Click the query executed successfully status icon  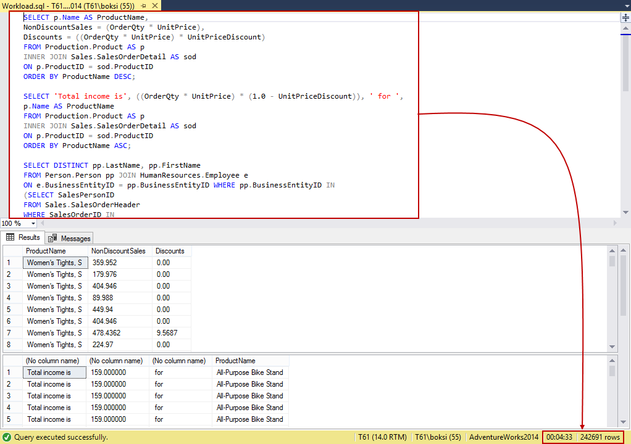pos(7,437)
